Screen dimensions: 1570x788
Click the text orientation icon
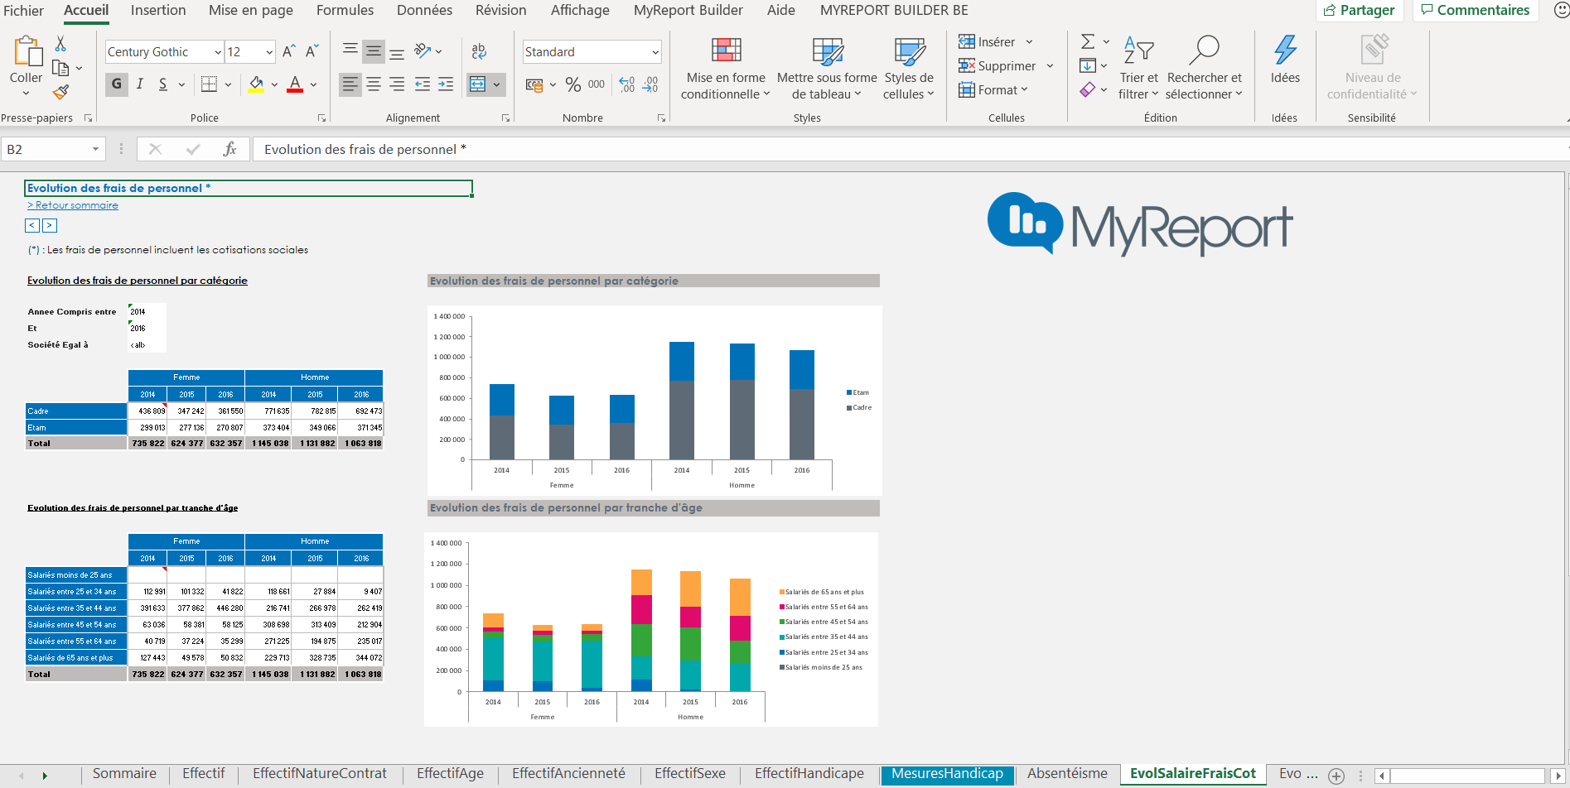tap(423, 51)
